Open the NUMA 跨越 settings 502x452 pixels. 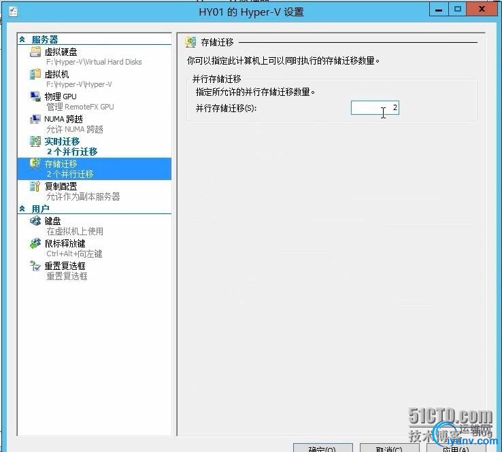[x=95, y=124]
